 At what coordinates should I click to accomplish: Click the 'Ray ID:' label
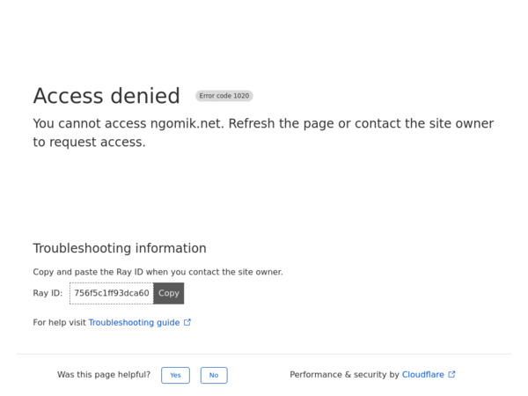point(48,293)
